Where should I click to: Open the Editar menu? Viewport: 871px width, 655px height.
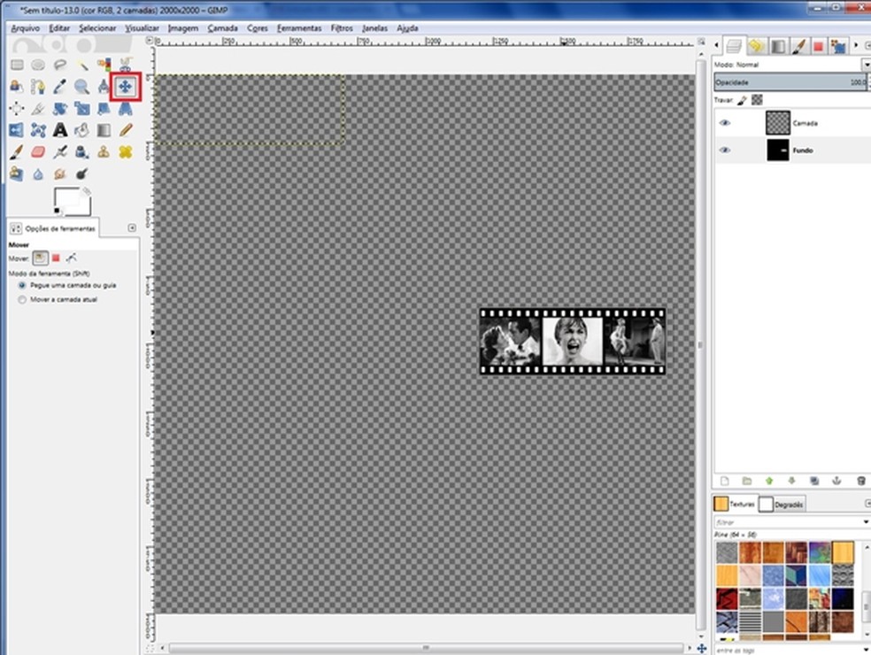59,27
